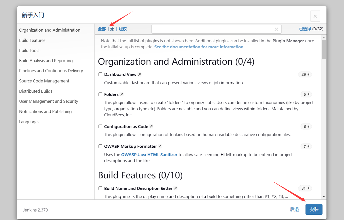Select Build Tools category
The height and width of the screenshot is (220, 344).
tap(29, 50)
